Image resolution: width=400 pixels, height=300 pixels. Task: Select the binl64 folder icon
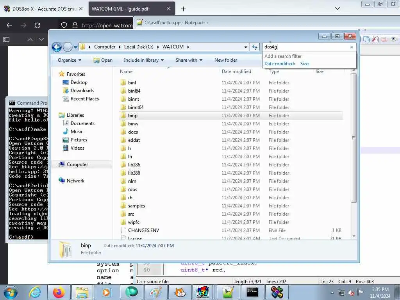(123, 91)
